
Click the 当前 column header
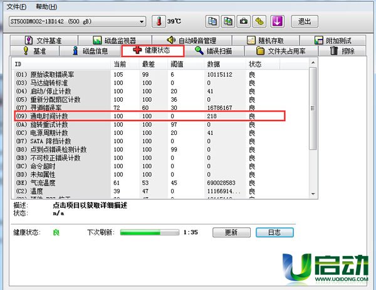125,64
